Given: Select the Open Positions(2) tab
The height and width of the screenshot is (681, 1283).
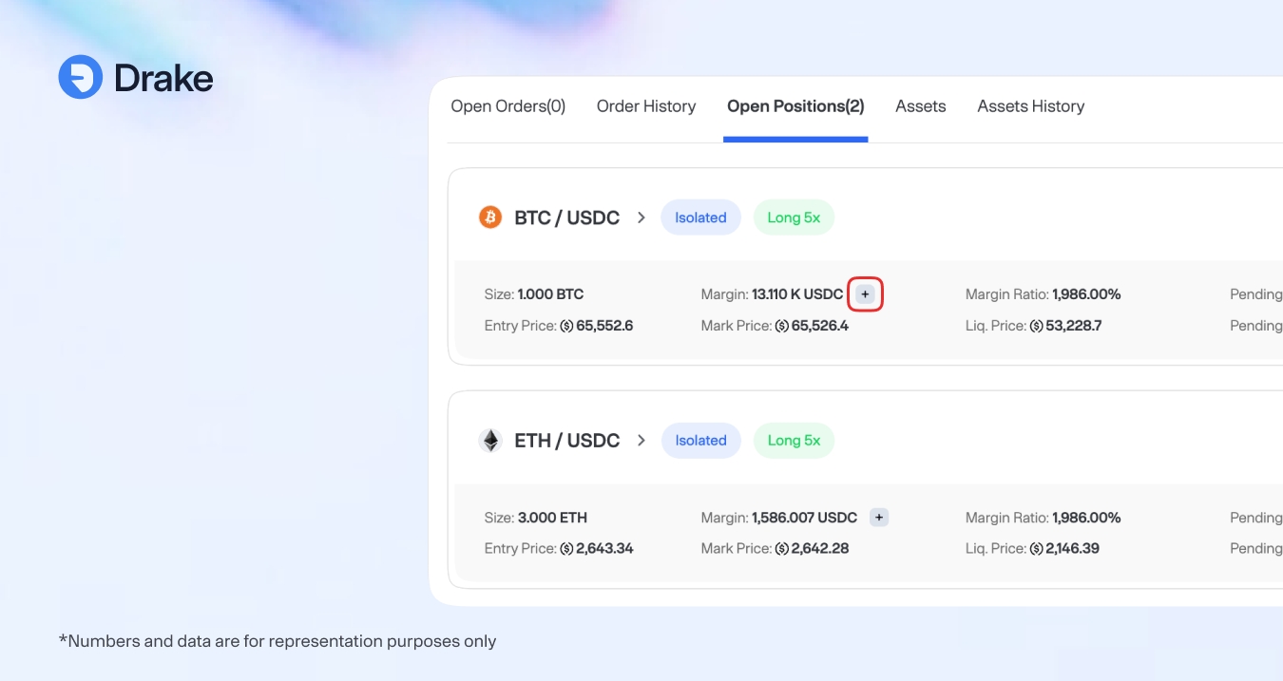Looking at the screenshot, I should click(x=795, y=106).
